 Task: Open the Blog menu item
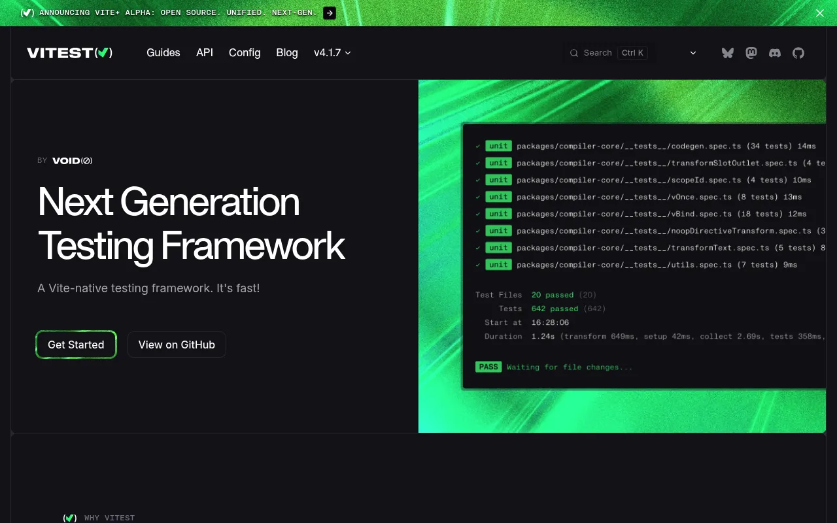287,53
